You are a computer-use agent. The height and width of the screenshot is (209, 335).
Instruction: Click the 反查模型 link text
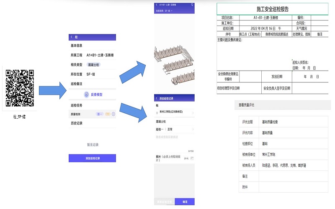(97, 94)
